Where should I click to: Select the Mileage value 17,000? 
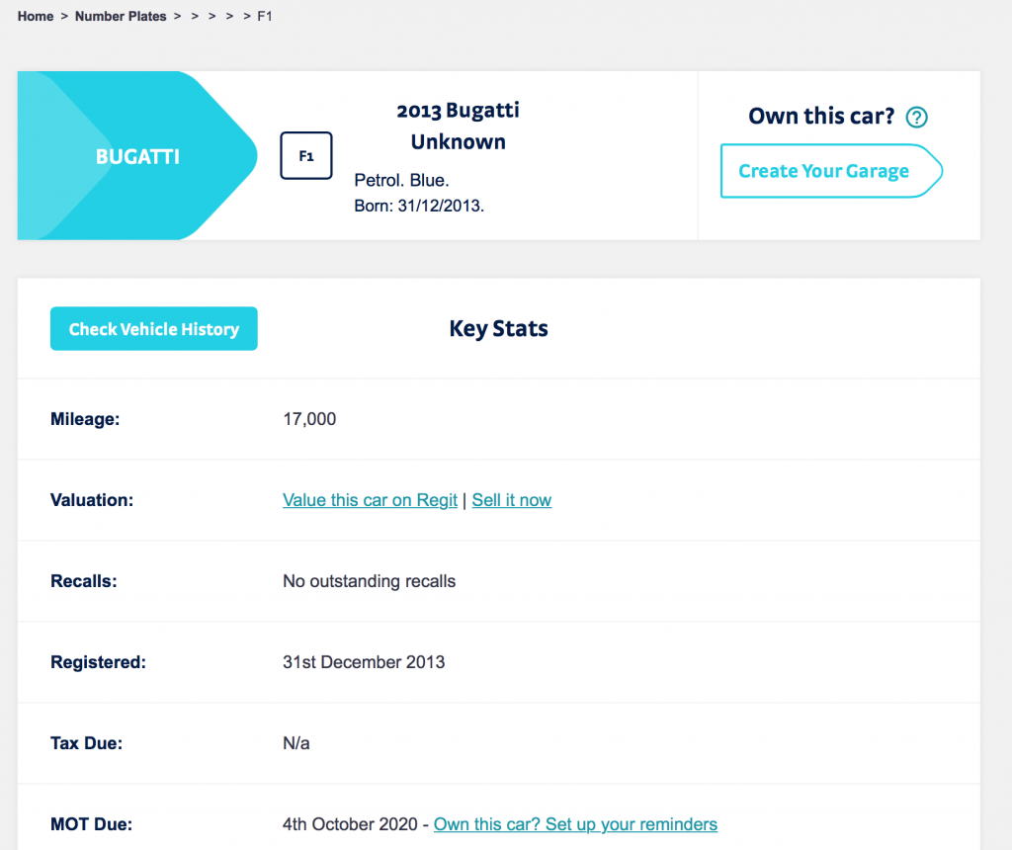click(x=309, y=419)
